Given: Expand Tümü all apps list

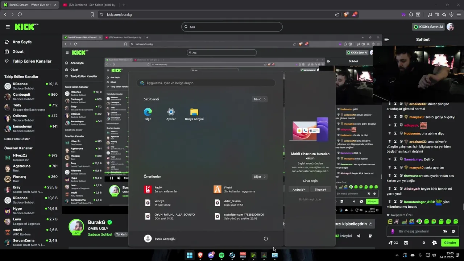Looking at the screenshot, I should pos(260,99).
